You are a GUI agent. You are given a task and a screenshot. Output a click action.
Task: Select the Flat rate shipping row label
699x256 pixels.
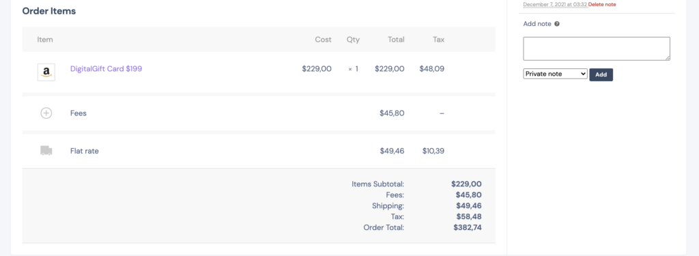tap(84, 151)
